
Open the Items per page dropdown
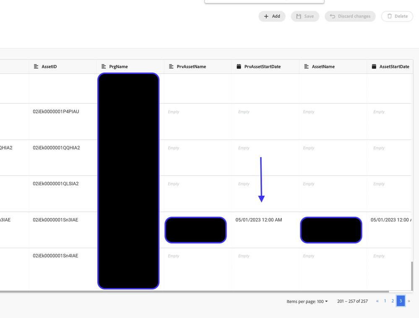(307, 301)
